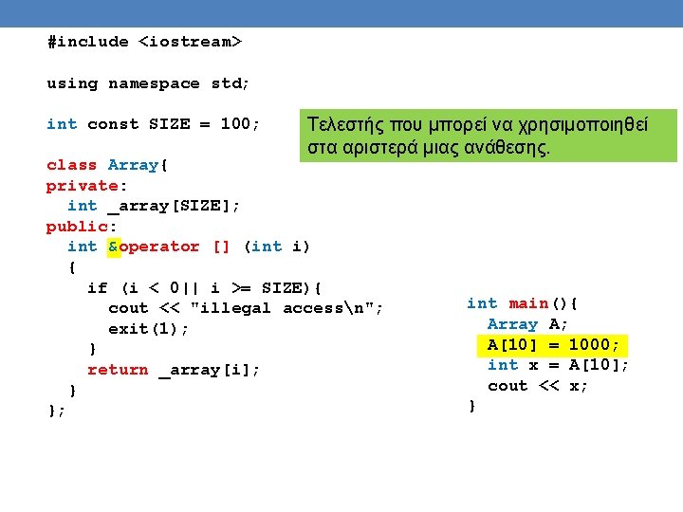The image size is (683, 512).
Task: Click the cout << "illegal access\n" line
Action: [x=246, y=308]
